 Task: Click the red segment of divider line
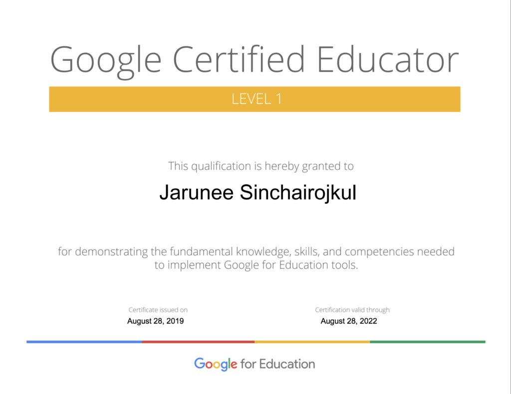pyautogui.click(x=198, y=342)
